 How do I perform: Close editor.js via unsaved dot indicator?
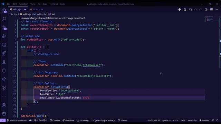[25, 9]
